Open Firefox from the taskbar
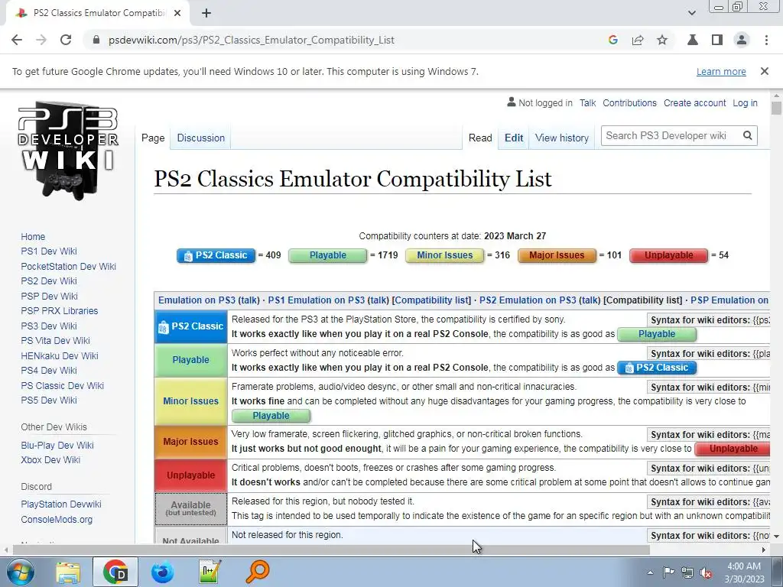This screenshot has width=783, height=587. (163, 572)
